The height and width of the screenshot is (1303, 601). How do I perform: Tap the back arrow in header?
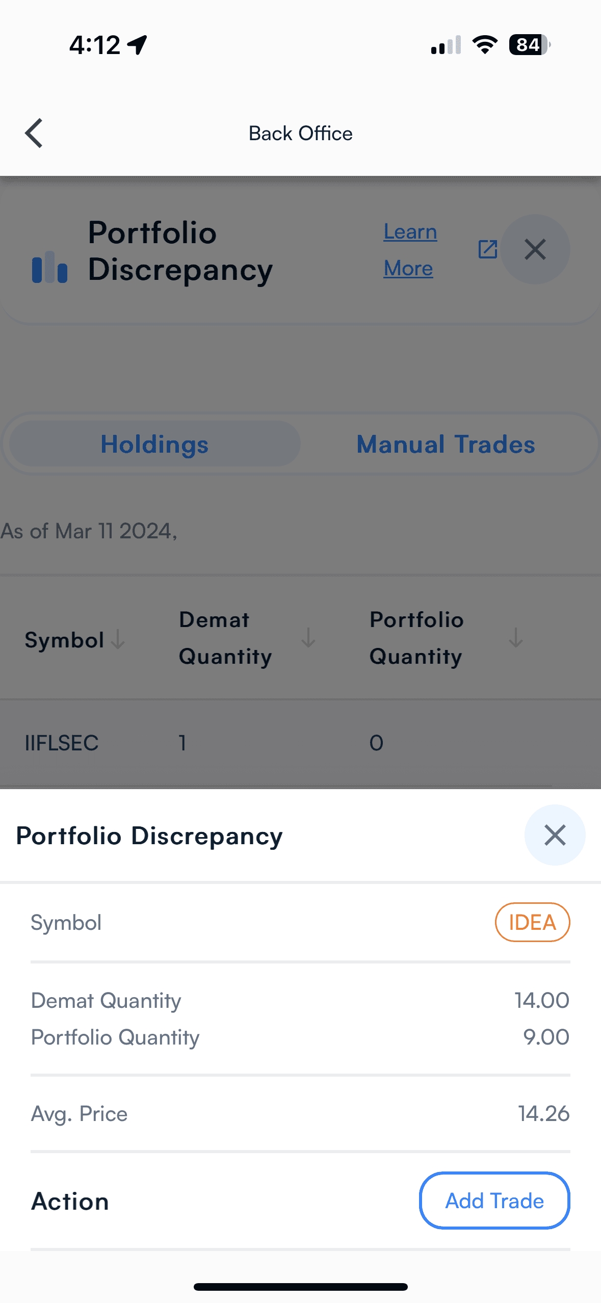34,134
